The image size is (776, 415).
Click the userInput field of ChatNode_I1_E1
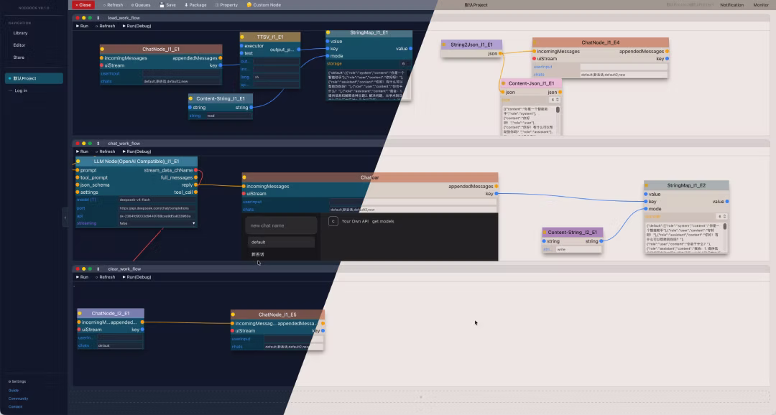[181, 74]
